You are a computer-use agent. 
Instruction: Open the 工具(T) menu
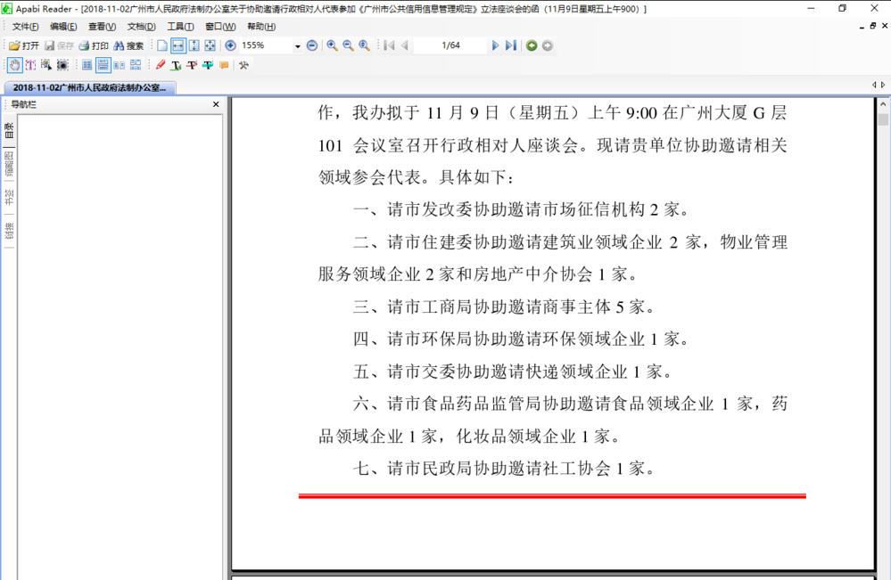(x=180, y=27)
